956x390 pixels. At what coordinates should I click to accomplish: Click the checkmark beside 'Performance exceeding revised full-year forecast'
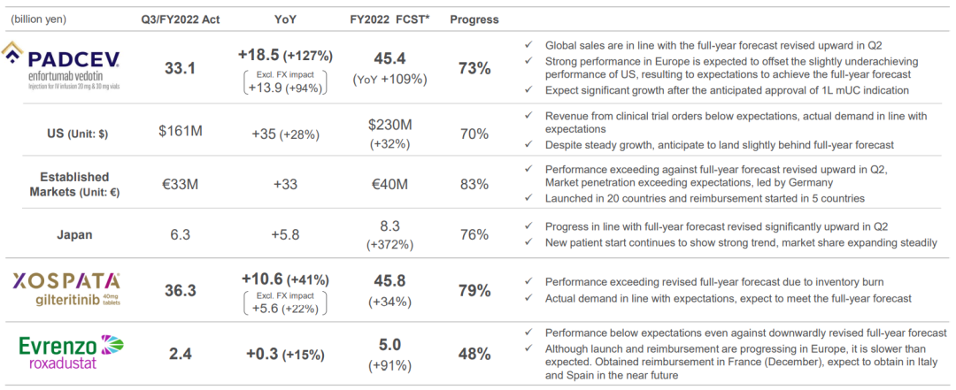point(528,282)
